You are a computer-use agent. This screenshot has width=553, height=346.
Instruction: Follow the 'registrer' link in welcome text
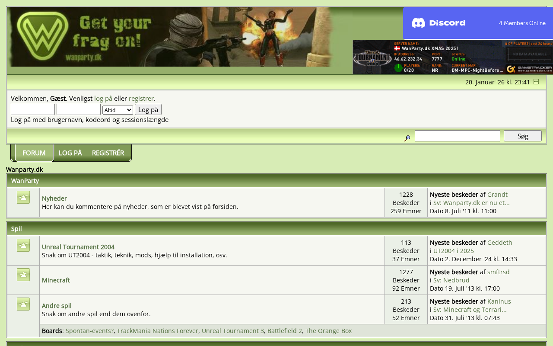(141, 98)
